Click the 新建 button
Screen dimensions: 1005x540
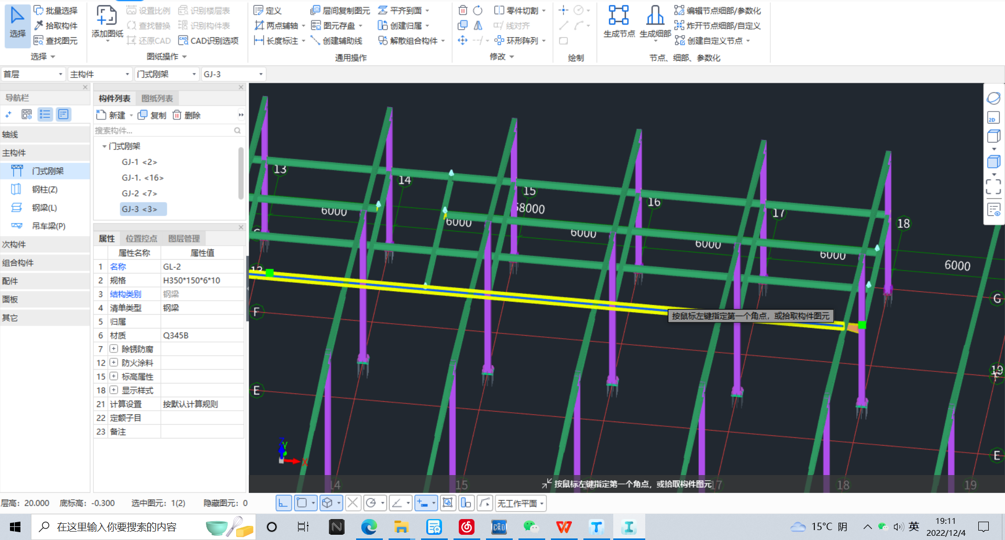pos(112,115)
